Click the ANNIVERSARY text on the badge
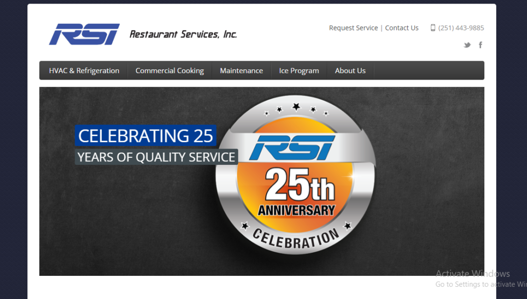 (x=296, y=210)
